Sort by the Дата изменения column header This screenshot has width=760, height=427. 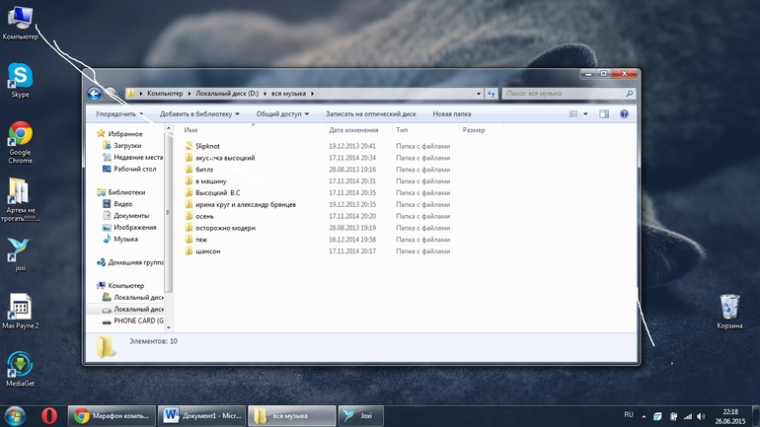click(x=353, y=130)
